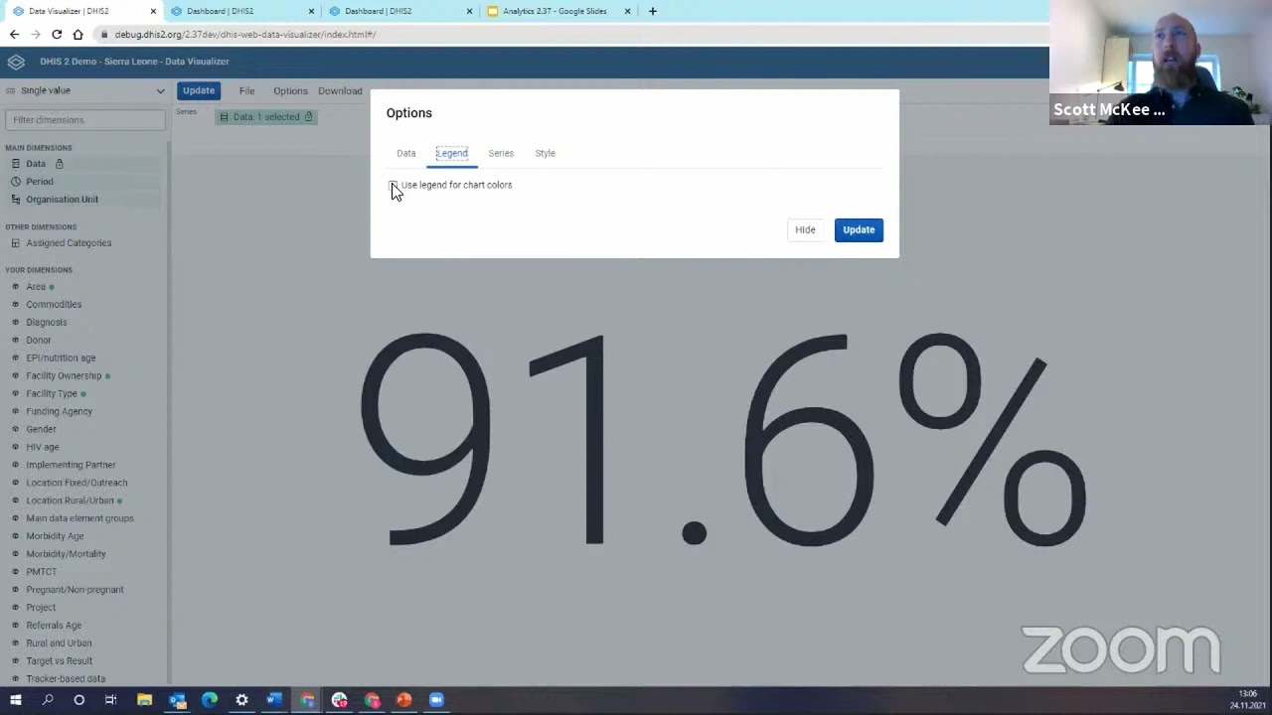Screen dimensions: 1272x715
Task: Click the Facility Type dimension
Action: coord(52,393)
